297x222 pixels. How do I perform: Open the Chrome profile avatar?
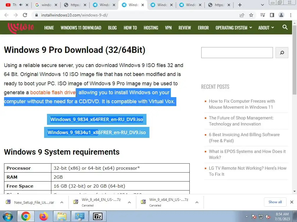[x=281, y=15]
